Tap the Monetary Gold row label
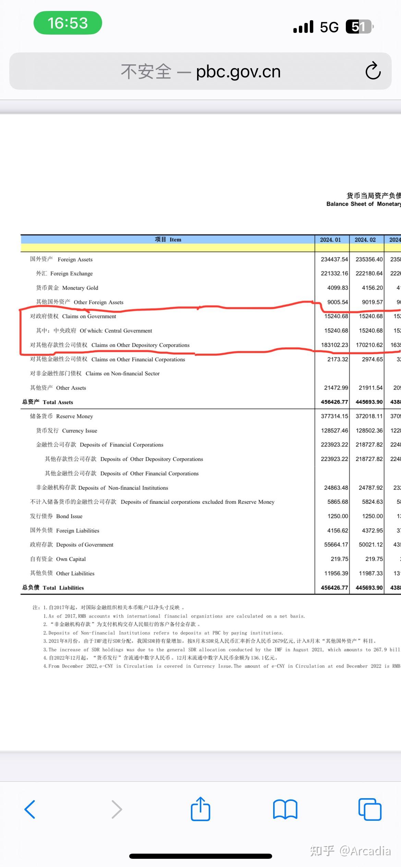The image size is (401, 867). (x=67, y=288)
